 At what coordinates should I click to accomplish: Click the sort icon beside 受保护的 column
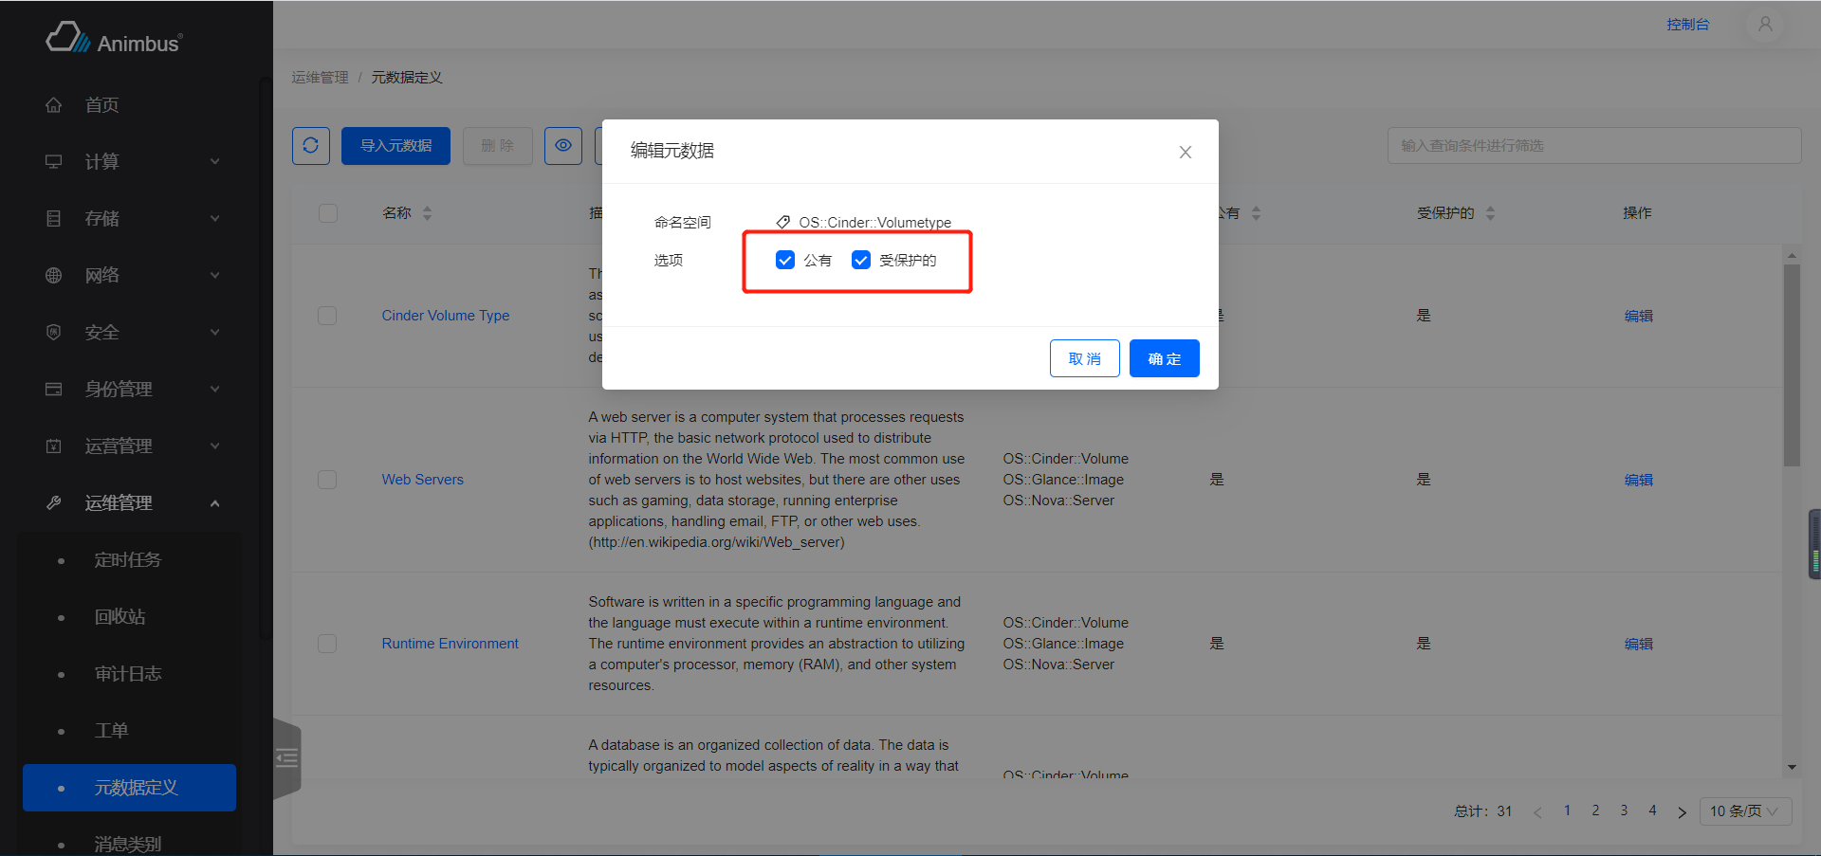point(1490,213)
